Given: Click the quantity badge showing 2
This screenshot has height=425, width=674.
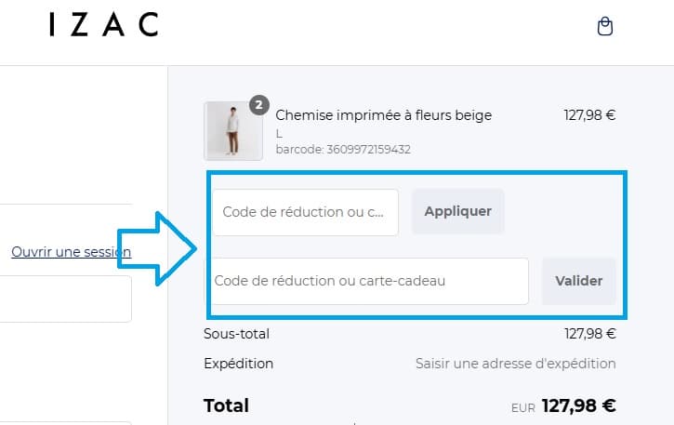Looking at the screenshot, I should (x=259, y=104).
